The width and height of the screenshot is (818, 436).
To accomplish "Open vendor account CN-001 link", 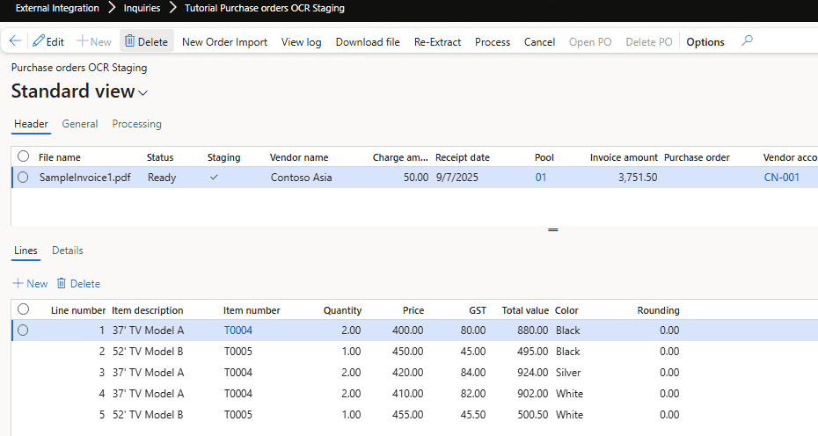I will pos(781,178).
